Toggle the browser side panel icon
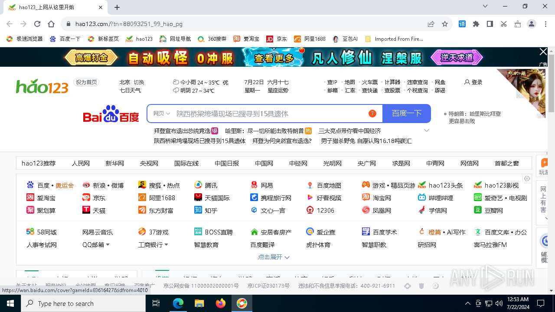 [x=490, y=24]
